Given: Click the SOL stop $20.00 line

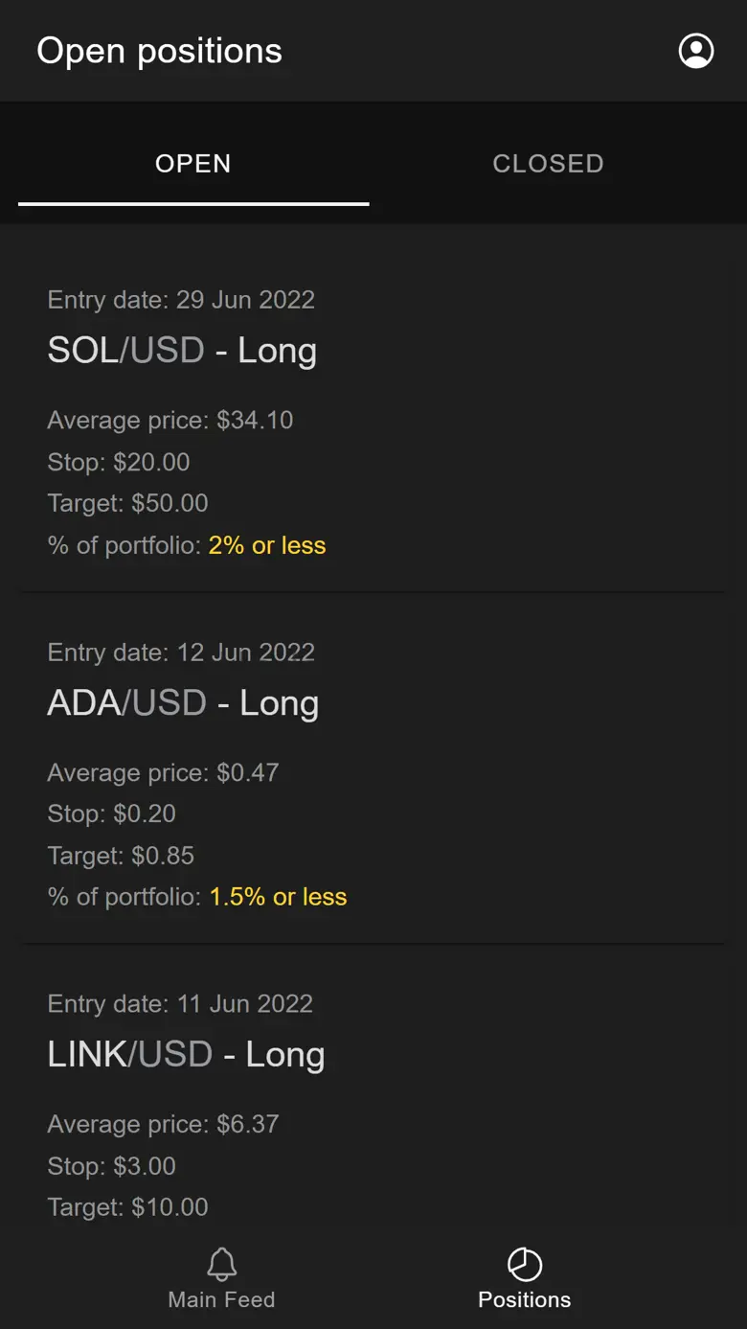Looking at the screenshot, I should (119, 463).
